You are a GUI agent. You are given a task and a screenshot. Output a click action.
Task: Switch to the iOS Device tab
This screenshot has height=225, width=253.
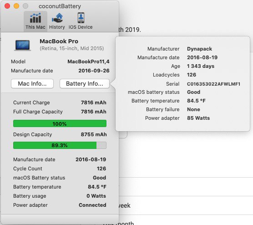click(x=81, y=21)
